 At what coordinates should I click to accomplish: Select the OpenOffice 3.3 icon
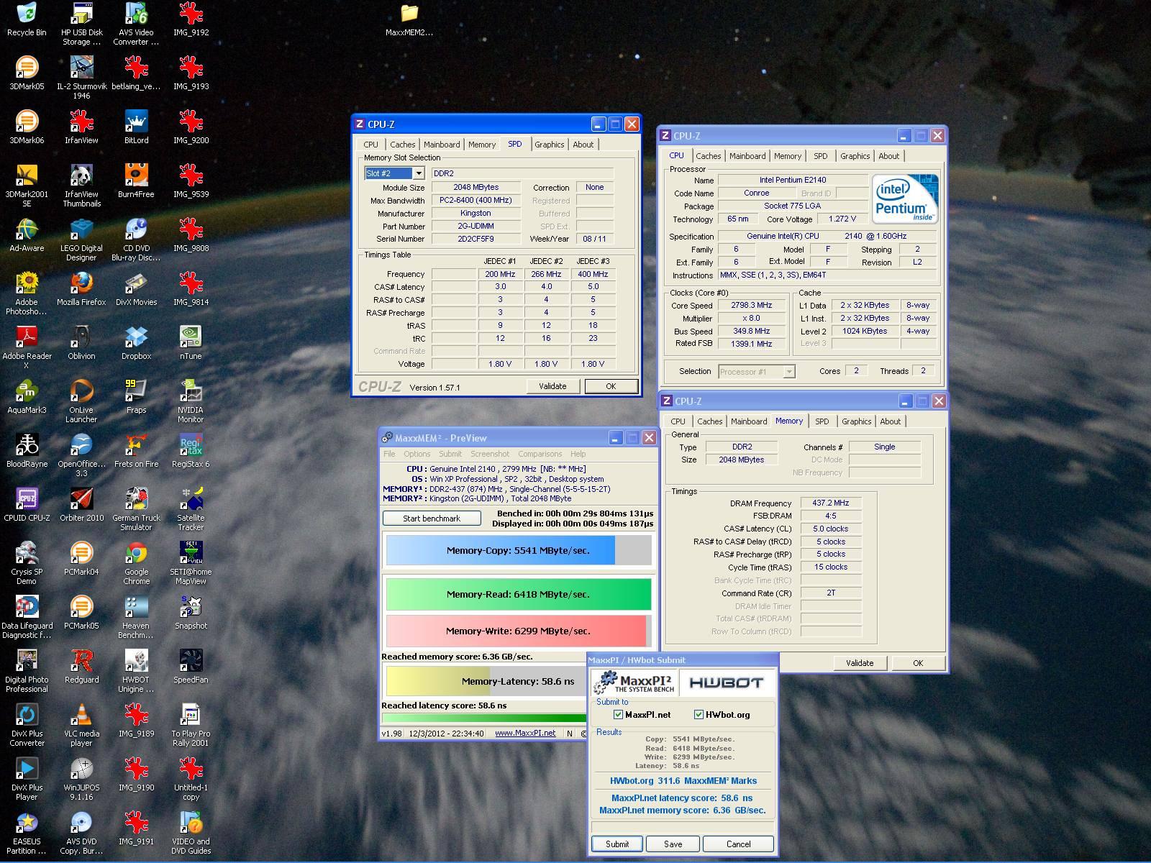pyautogui.click(x=81, y=455)
